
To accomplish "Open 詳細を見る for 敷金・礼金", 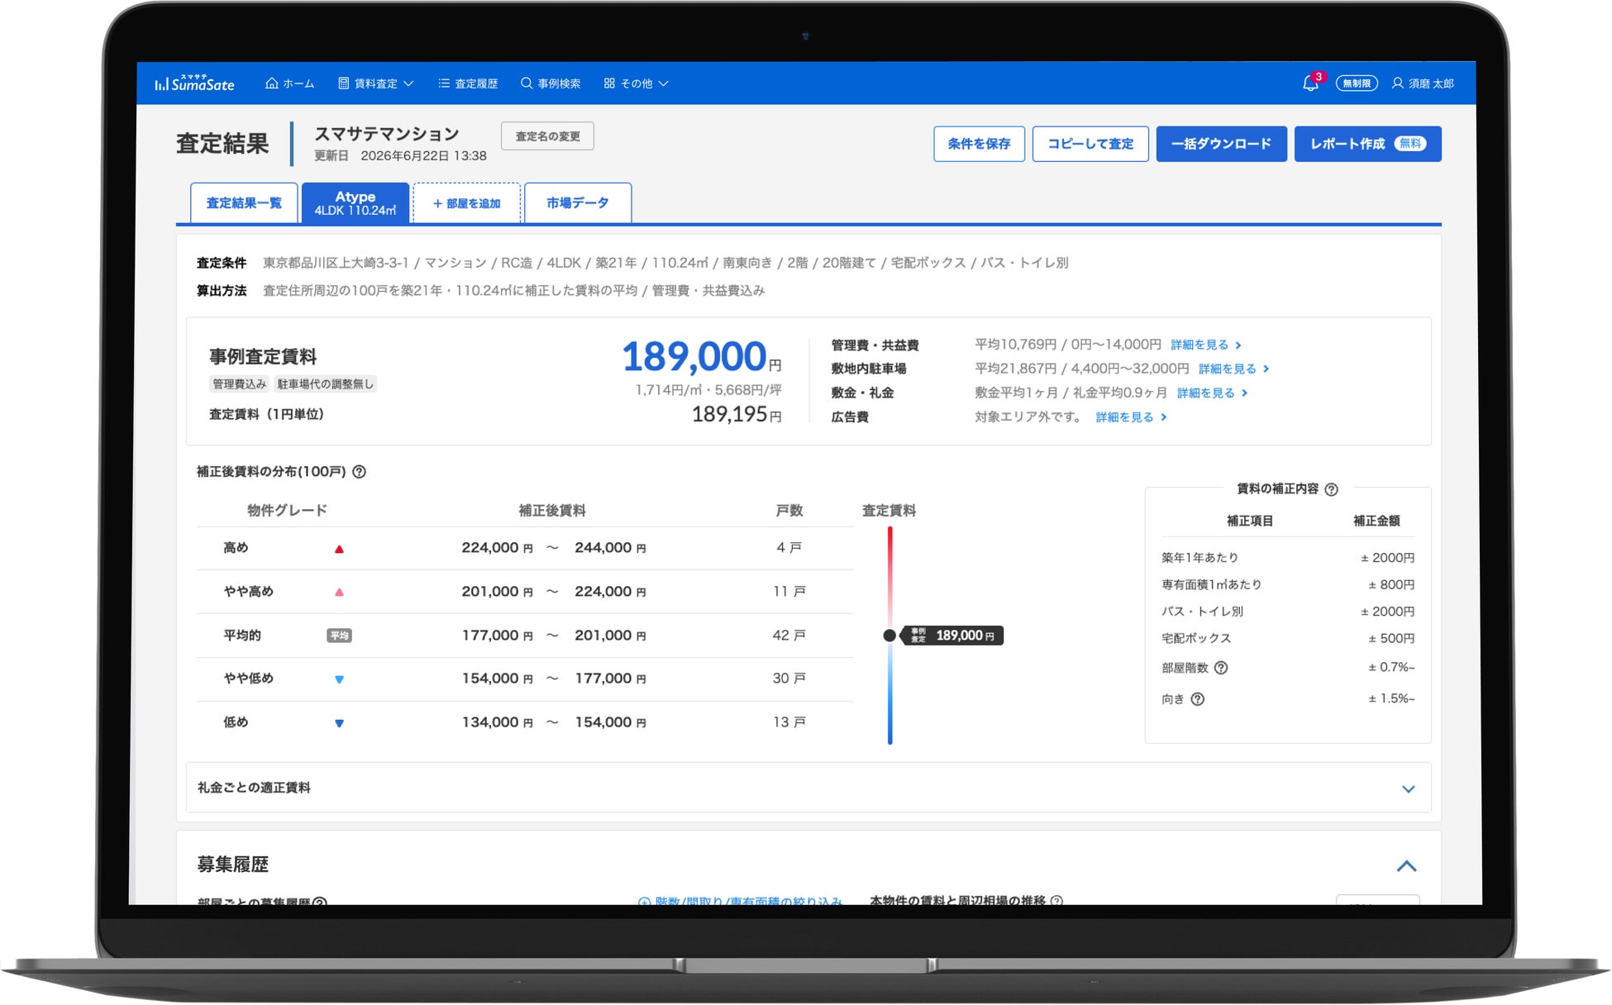I will 1212,393.
